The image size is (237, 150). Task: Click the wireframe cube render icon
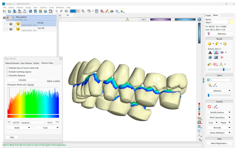click(225, 44)
